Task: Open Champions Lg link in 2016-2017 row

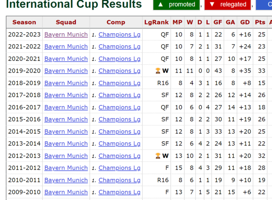Action: click(119, 107)
